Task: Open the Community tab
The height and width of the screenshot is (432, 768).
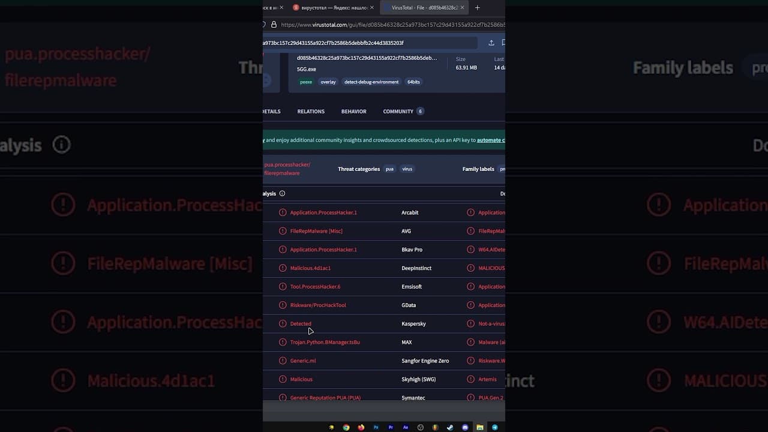Action: 403,112
